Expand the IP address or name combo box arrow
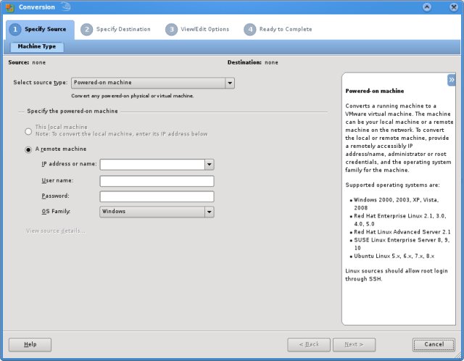Screen dimensions: 464x361 coord(209,165)
